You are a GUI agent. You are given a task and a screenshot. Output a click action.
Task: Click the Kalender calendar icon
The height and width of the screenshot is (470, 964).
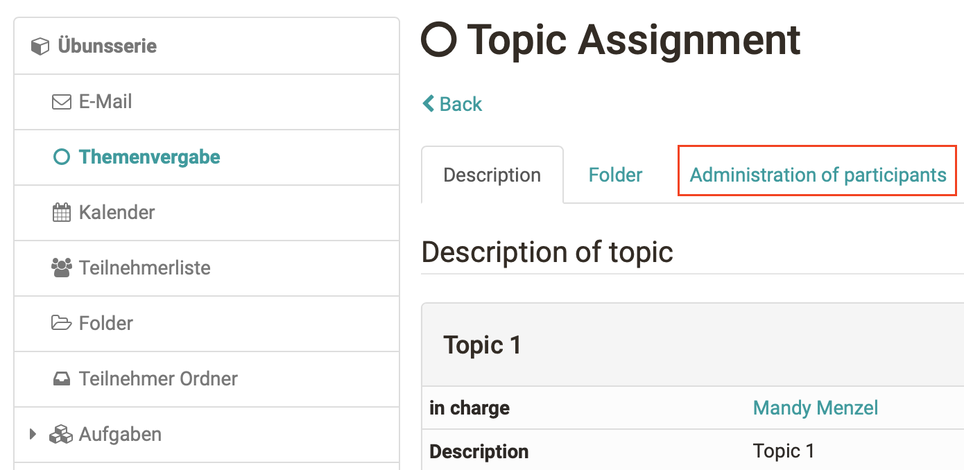(x=62, y=212)
